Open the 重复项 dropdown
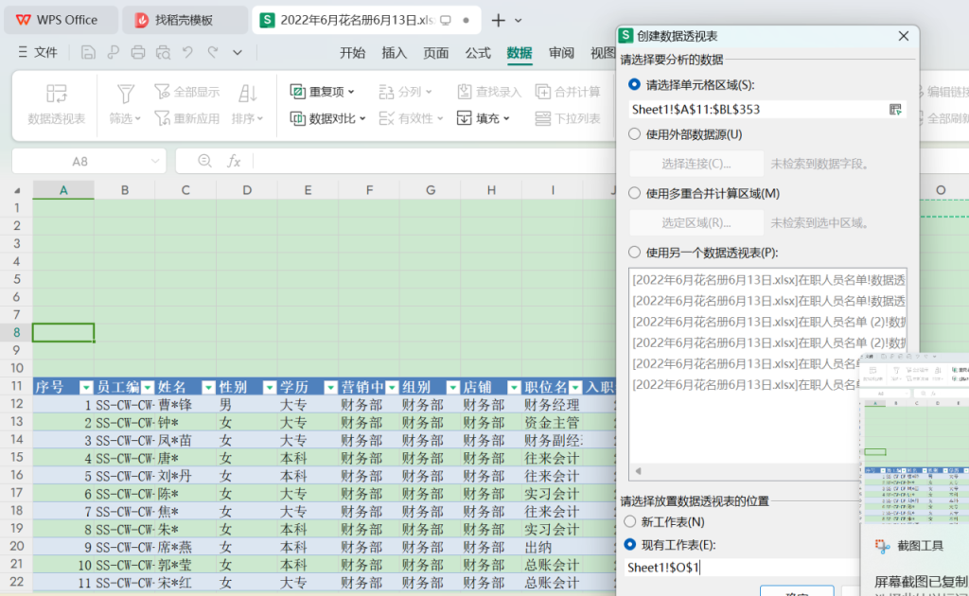The image size is (969, 596). [322, 92]
